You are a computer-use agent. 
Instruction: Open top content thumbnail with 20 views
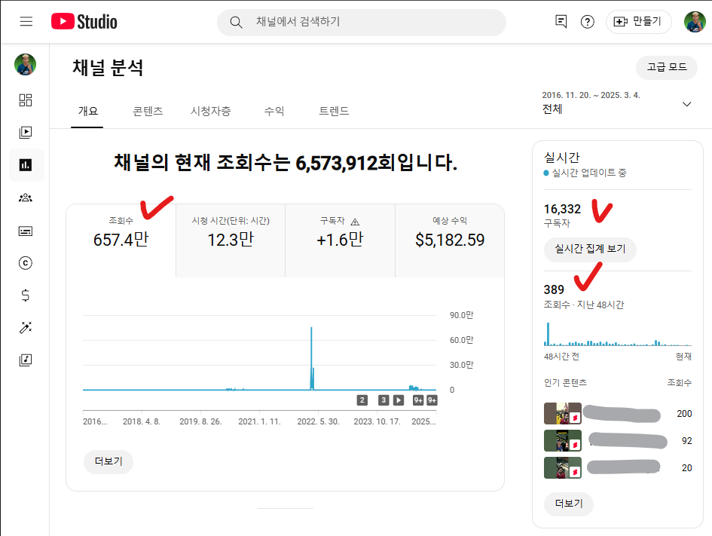pos(563,468)
